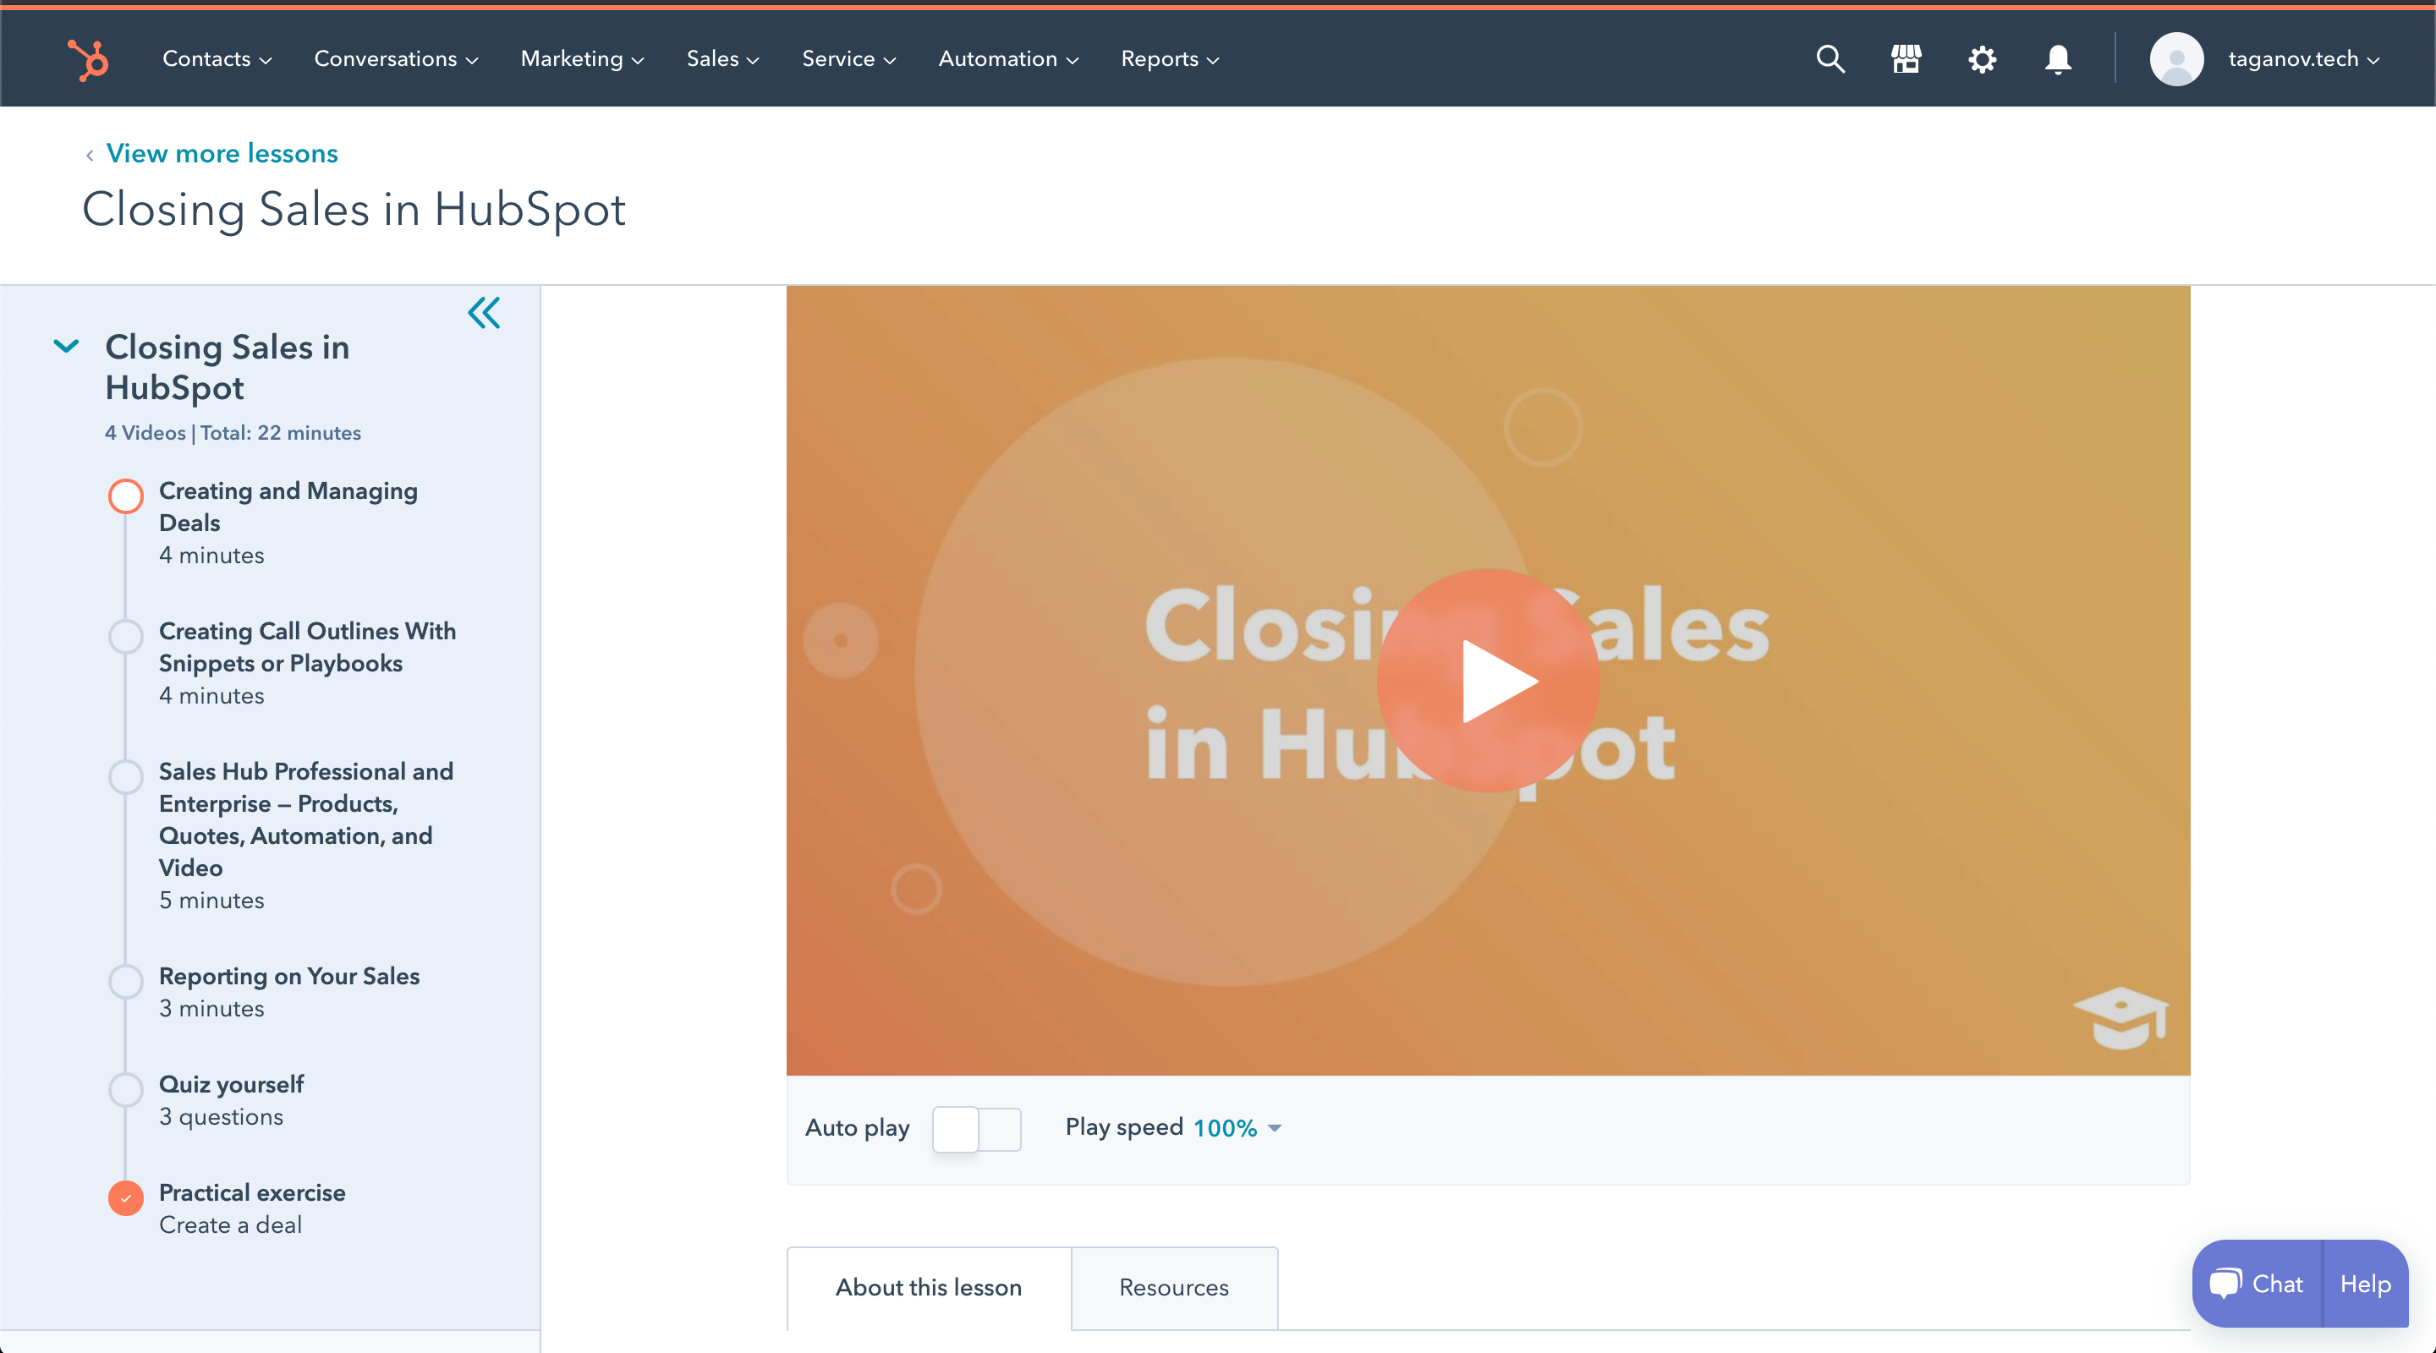Toggle the Auto play switch
This screenshot has height=1353, width=2436.
pyautogui.click(x=976, y=1129)
